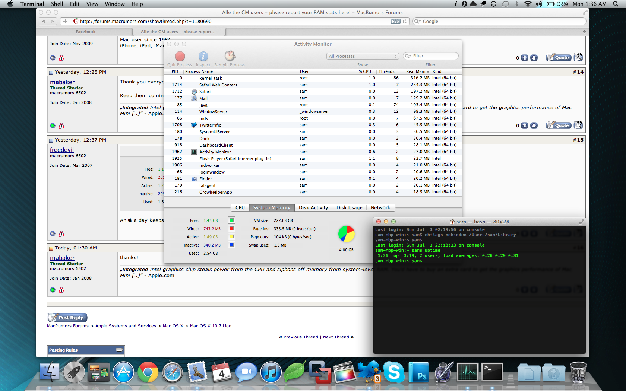Click the reputation down arrow in post #14
Viewport: 626px width, 391px height.
(x=534, y=125)
